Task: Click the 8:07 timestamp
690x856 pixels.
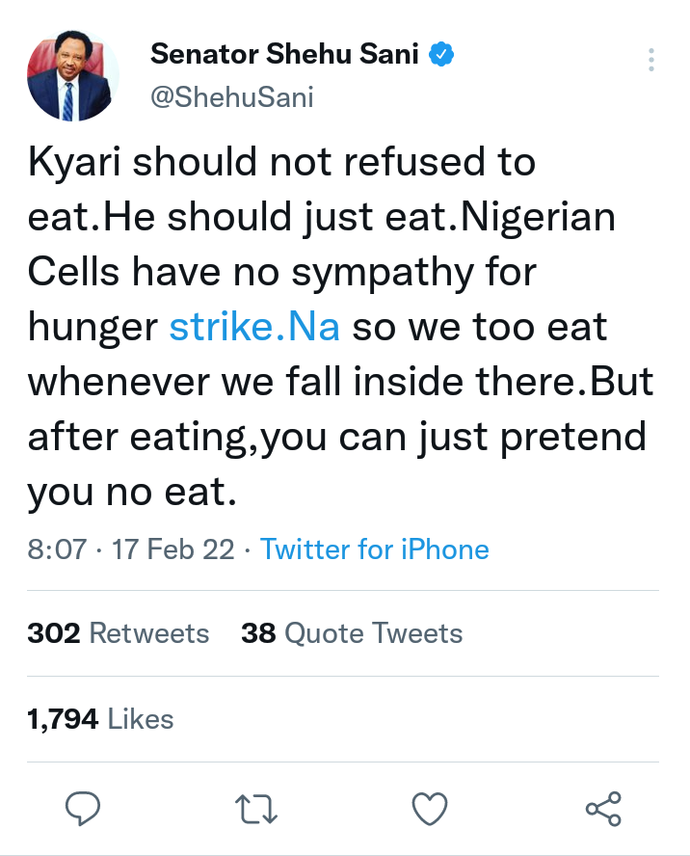Action: pos(58,549)
